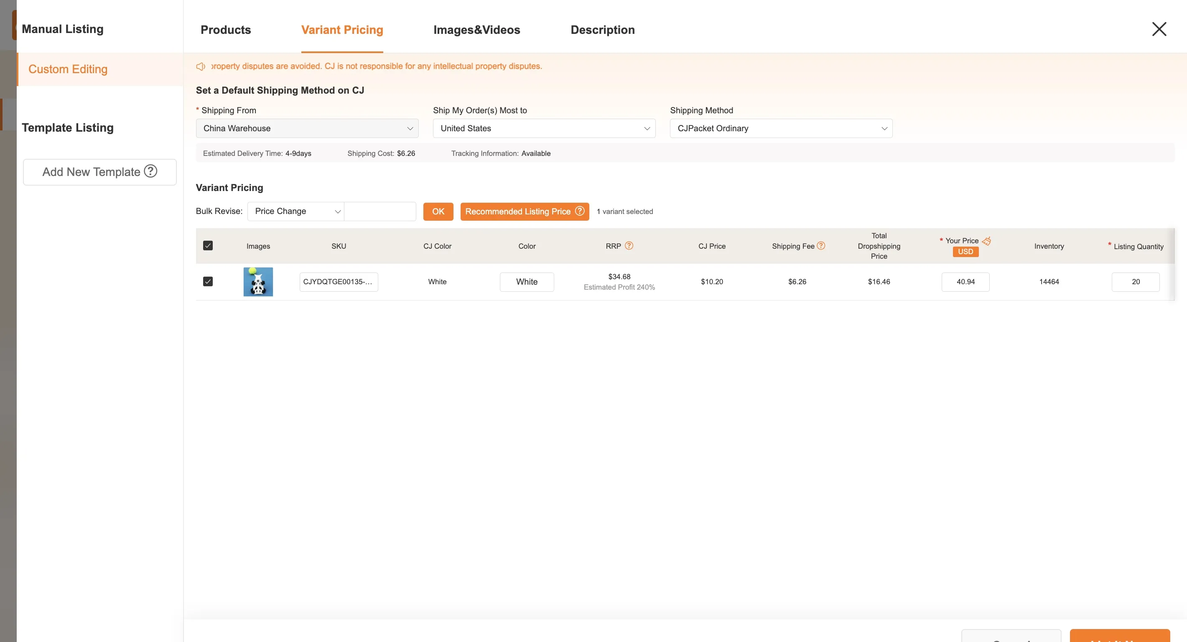Screen dimensions: 1187x642
Task: Click the Shipping Fee help icon
Action: [821, 246]
